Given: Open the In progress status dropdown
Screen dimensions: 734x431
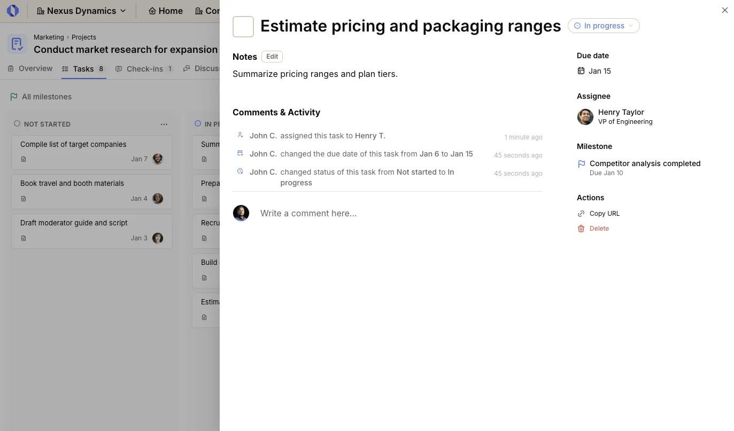Looking at the screenshot, I should pos(604,26).
